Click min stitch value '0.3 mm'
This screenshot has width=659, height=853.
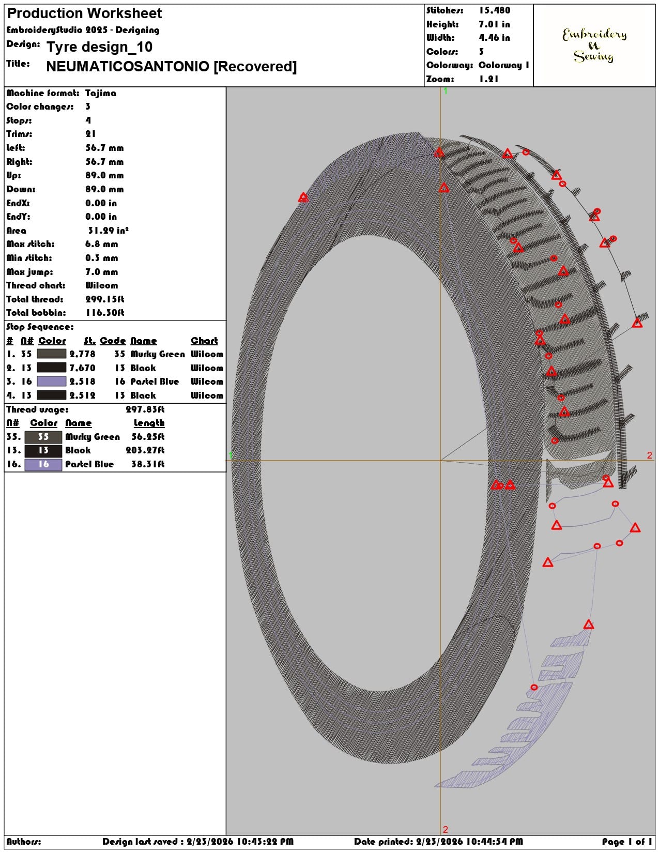point(102,258)
